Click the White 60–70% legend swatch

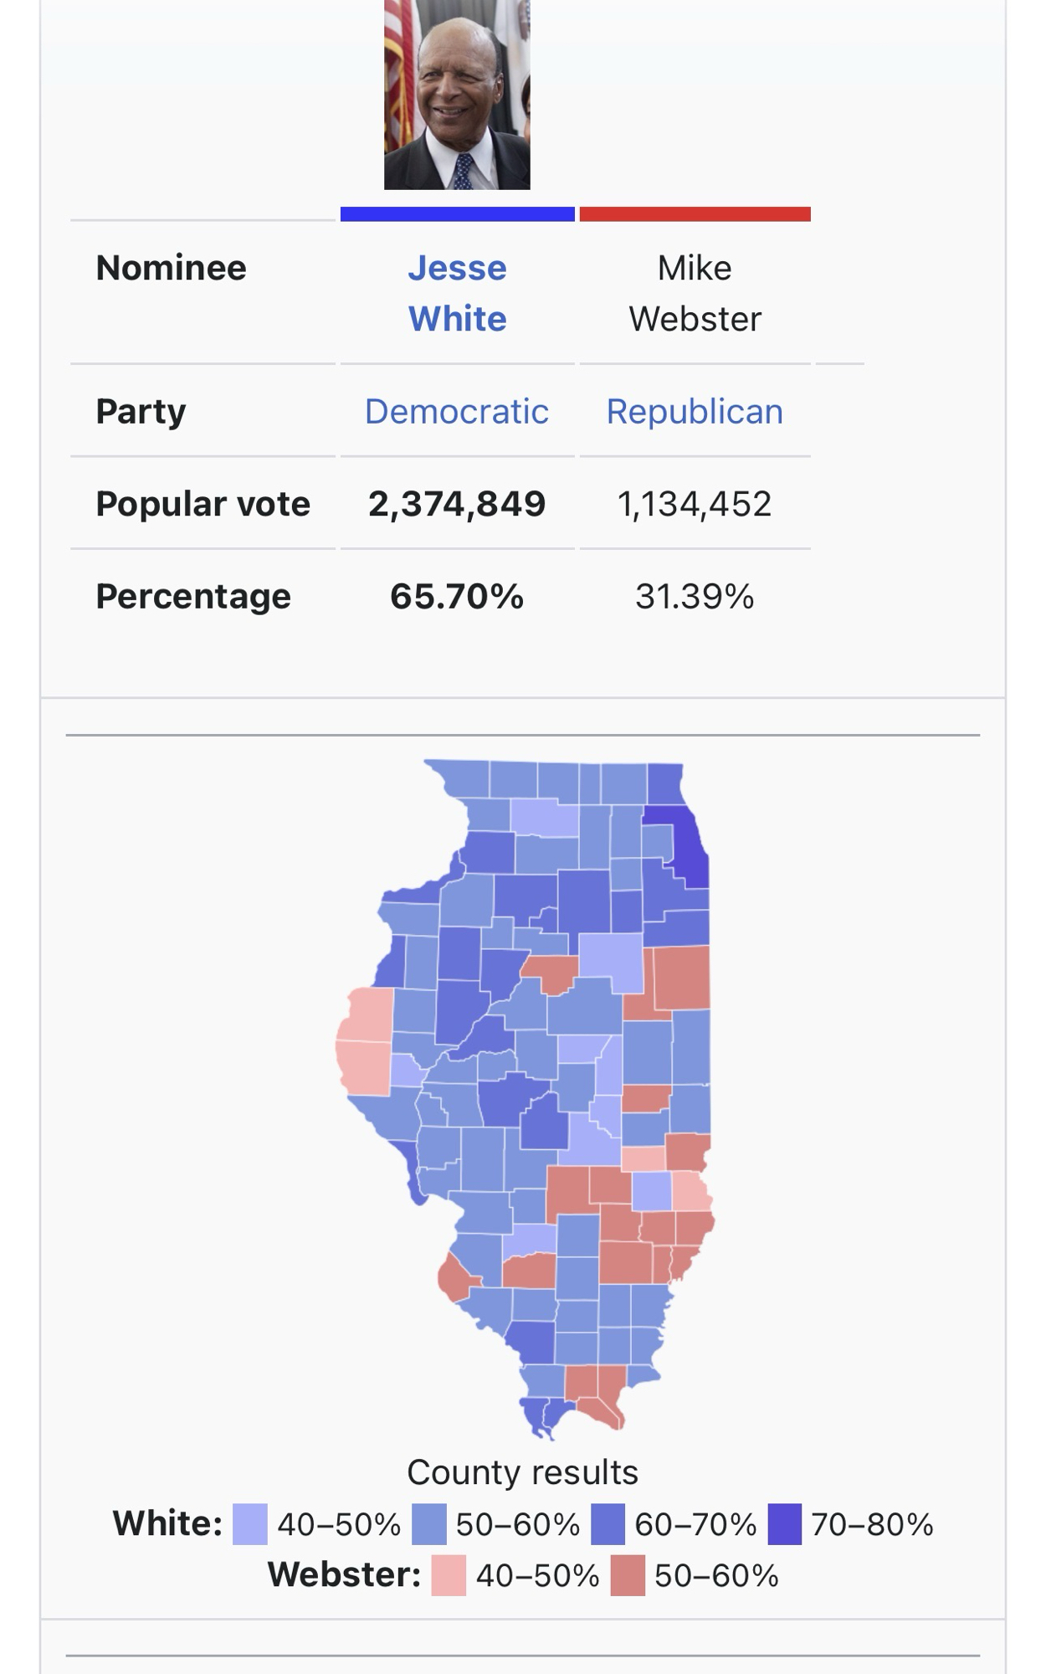click(x=608, y=1524)
